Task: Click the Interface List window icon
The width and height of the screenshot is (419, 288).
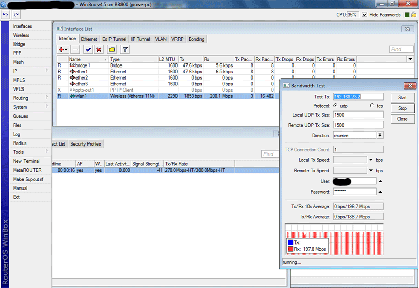Action: tap(60, 29)
